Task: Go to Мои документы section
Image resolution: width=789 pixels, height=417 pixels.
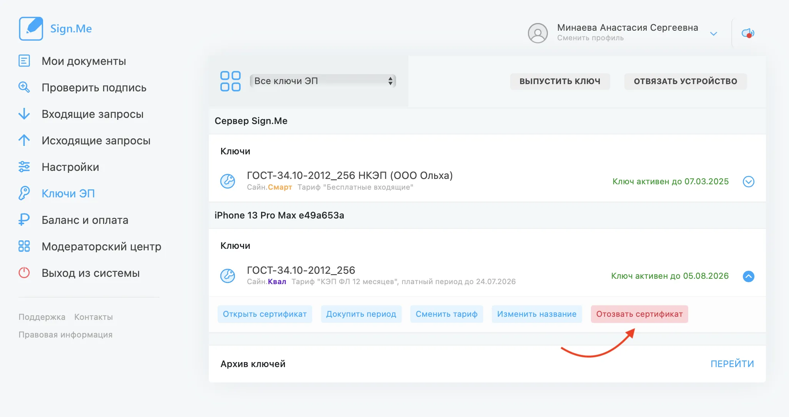Action: [x=83, y=61]
